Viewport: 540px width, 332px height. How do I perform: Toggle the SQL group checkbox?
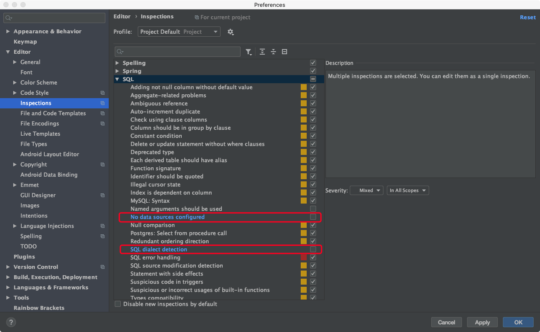point(313,79)
